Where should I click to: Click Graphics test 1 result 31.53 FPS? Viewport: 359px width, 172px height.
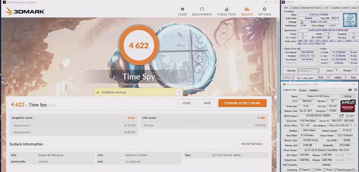click(x=130, y=126)
